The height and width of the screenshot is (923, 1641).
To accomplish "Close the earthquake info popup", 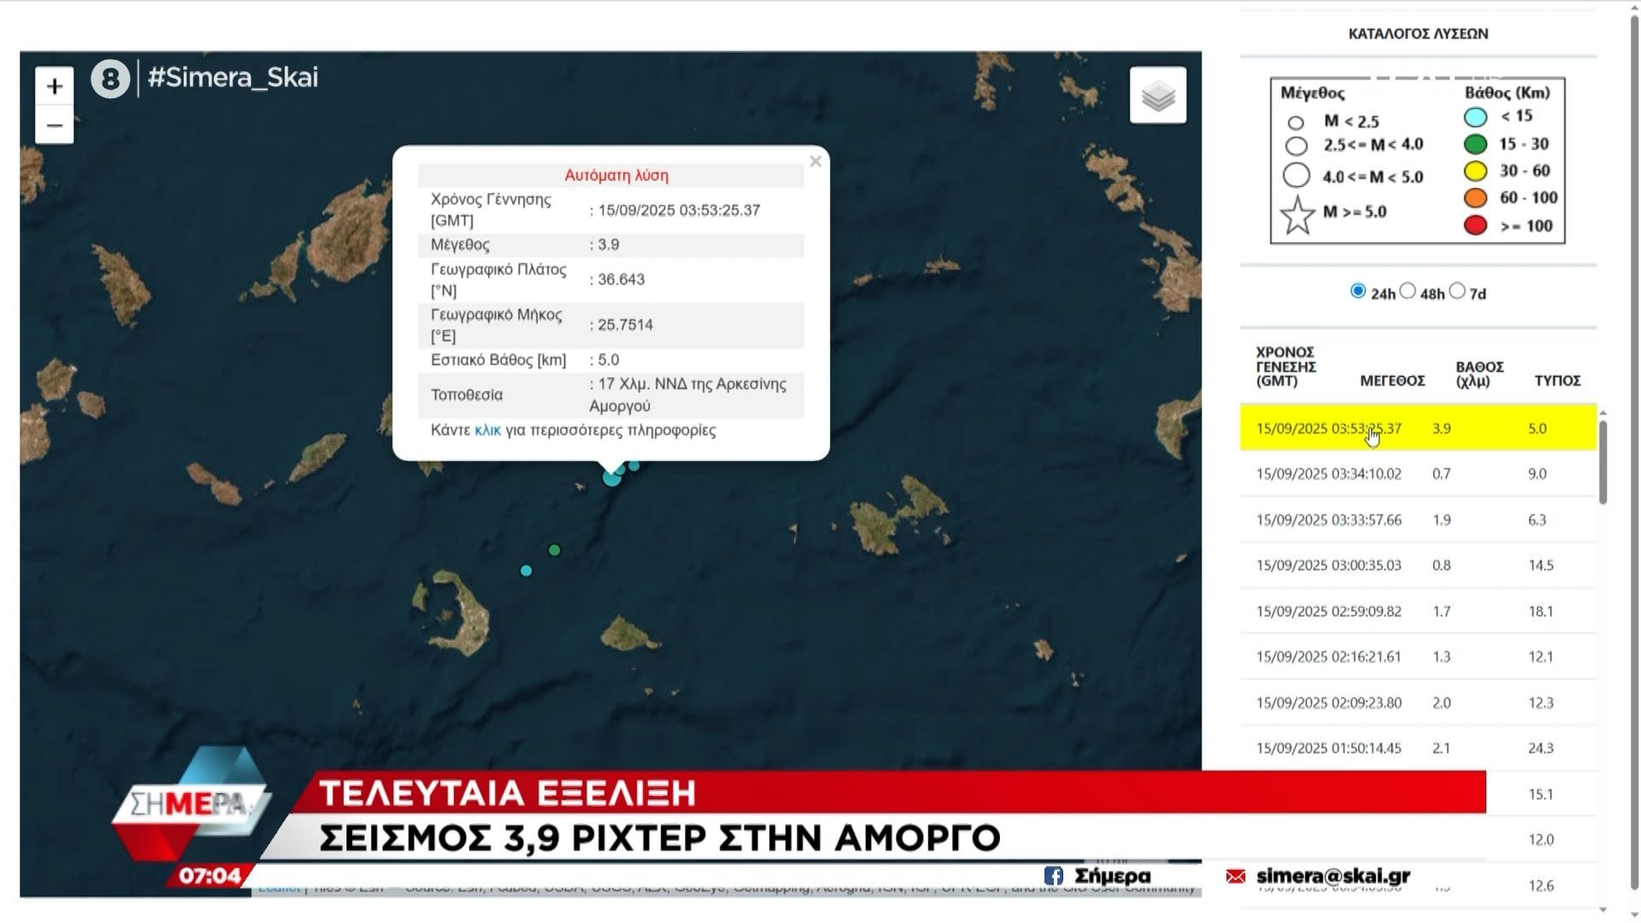I will (x=815, y=162).
